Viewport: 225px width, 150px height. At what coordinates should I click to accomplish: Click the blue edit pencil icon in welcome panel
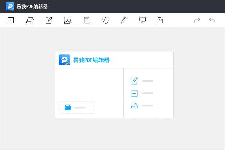(x=134, y=81)
